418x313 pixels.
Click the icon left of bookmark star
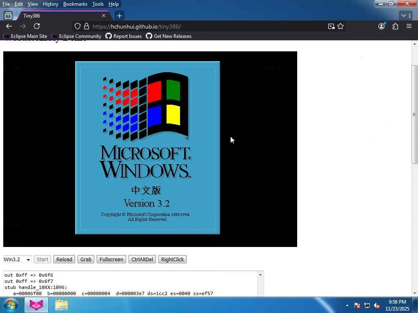pos(331,26)
